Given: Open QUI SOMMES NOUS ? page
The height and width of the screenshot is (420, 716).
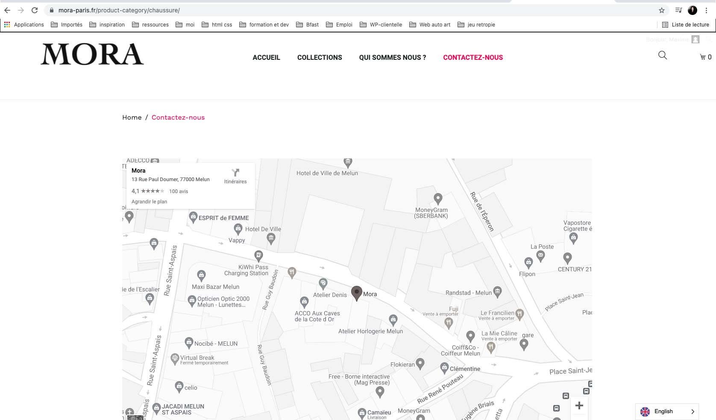Looking at the screenshot, I should pos(393,57).
